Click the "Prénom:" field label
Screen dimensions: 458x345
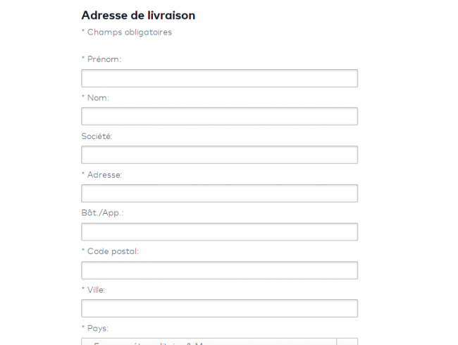[x=104, y=59]
